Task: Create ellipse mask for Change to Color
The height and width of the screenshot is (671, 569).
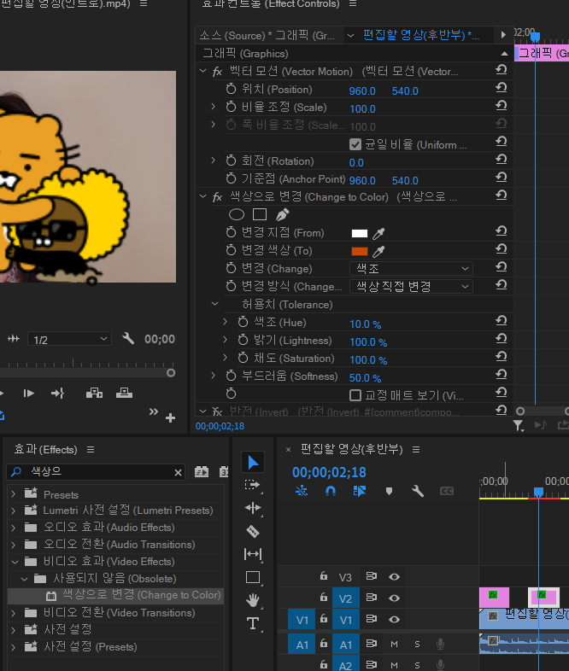Action: tap(237, 214)
